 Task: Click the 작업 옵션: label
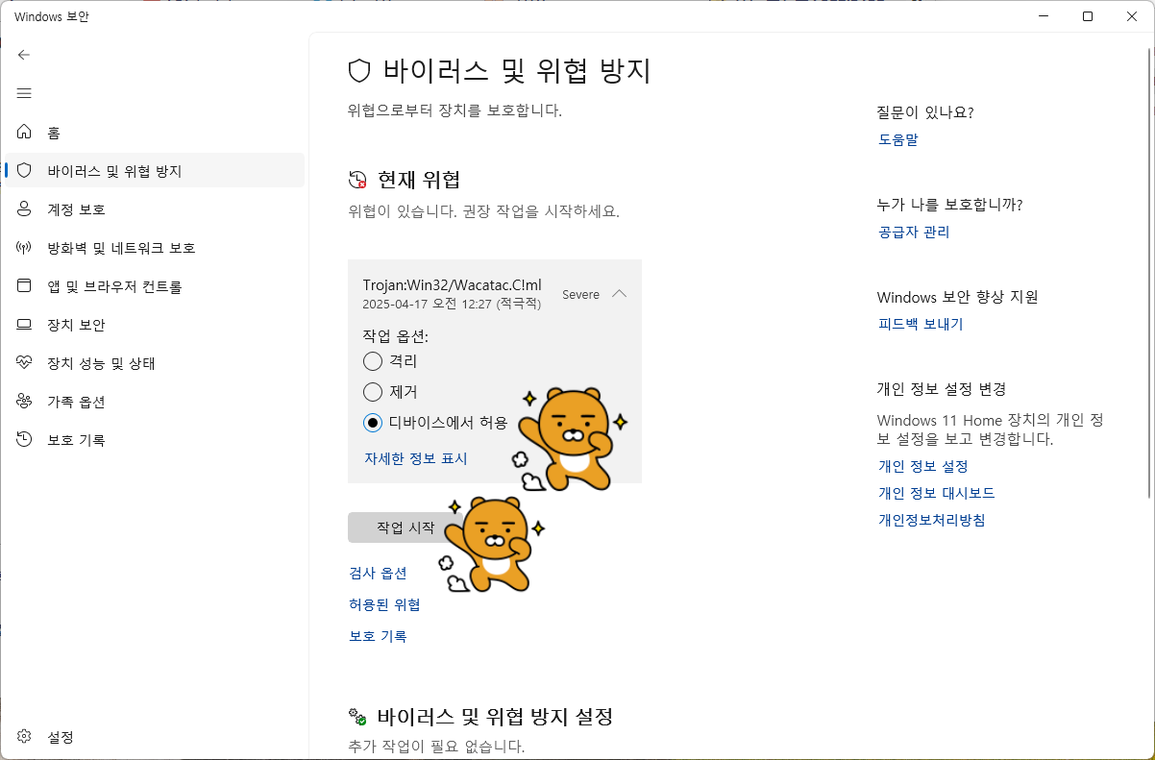[395, 336]
